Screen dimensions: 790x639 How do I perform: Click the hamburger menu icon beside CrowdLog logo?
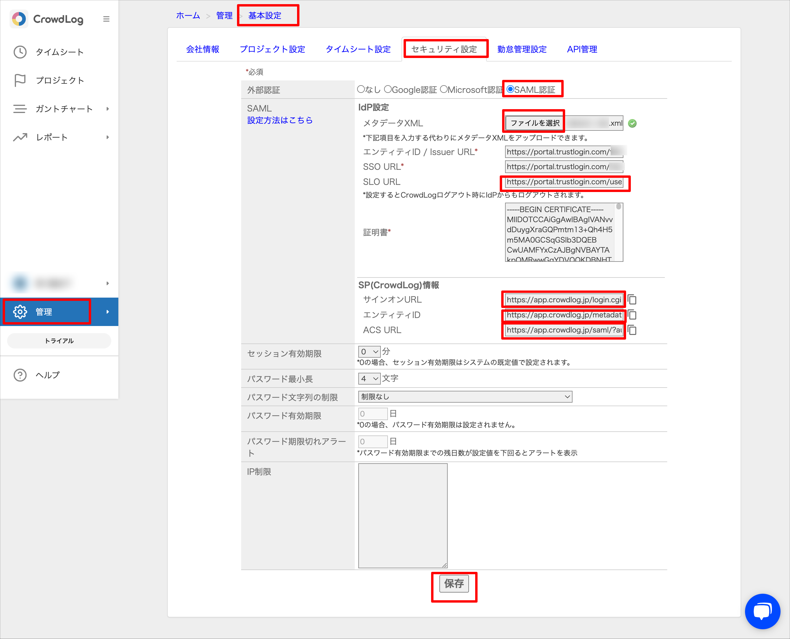tap(106, 19)
